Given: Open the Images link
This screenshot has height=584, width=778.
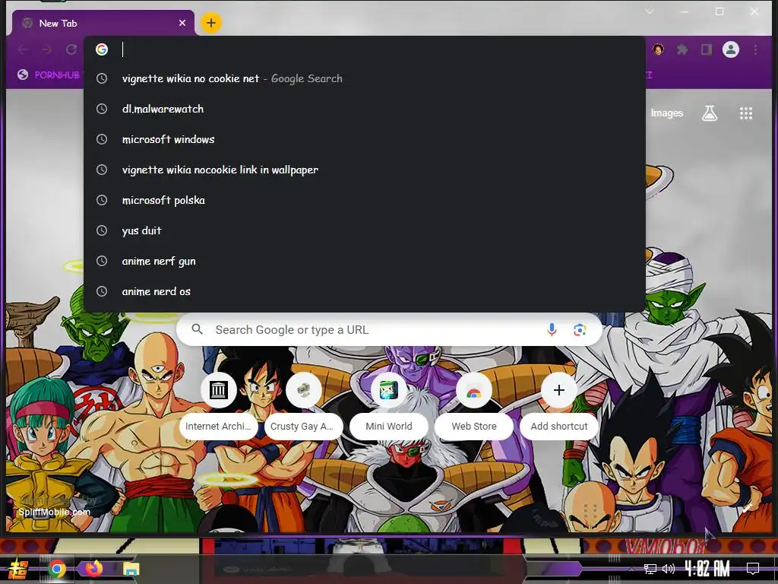Looking at the screenshot, I should [667, 113].
